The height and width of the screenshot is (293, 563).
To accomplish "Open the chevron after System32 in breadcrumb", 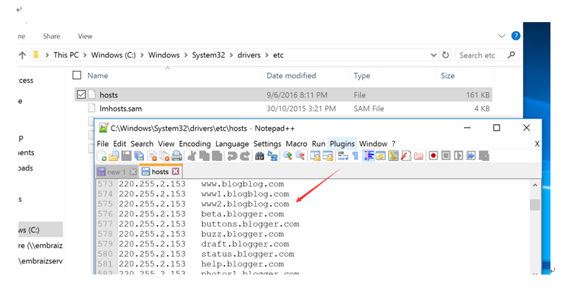I will coord(231,55).
